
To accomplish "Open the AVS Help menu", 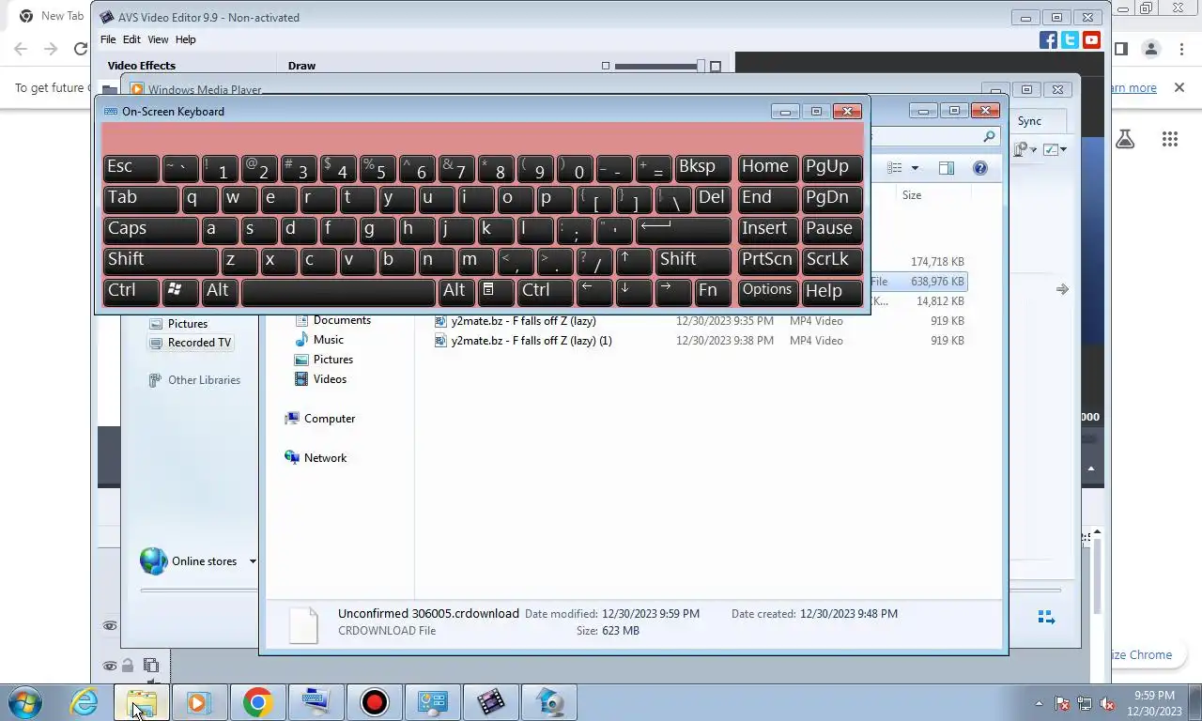I will tap(186, 39).
